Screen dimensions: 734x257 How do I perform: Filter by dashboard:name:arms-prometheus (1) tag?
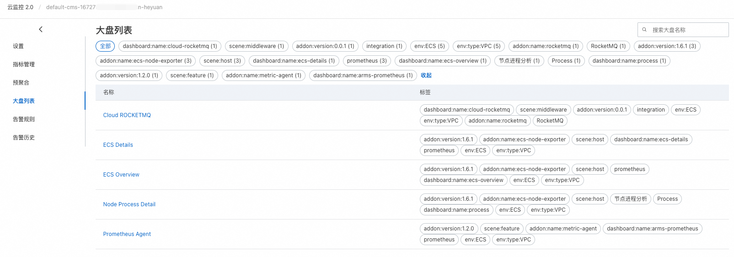(x=363, y=75)
